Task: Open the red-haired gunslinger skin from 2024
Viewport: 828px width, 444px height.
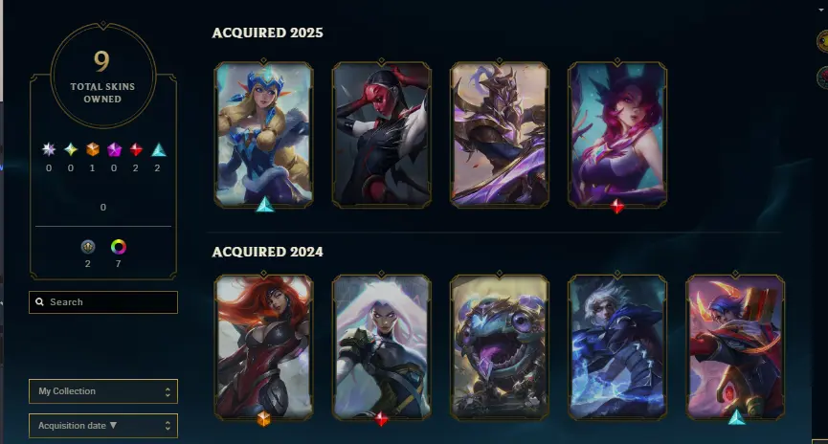Action: point(263,346)
